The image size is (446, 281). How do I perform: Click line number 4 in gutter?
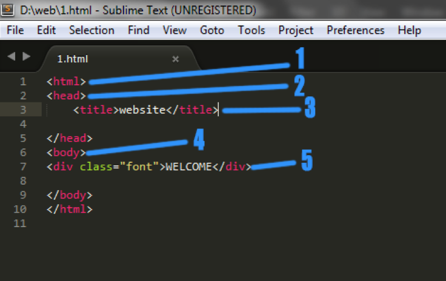coord(23,124)
